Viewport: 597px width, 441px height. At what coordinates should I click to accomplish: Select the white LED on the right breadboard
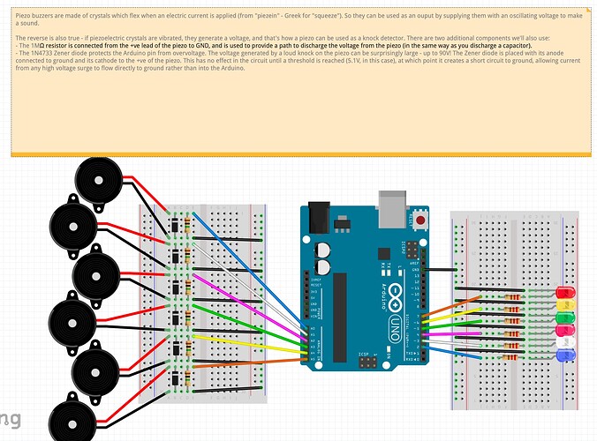566,342
